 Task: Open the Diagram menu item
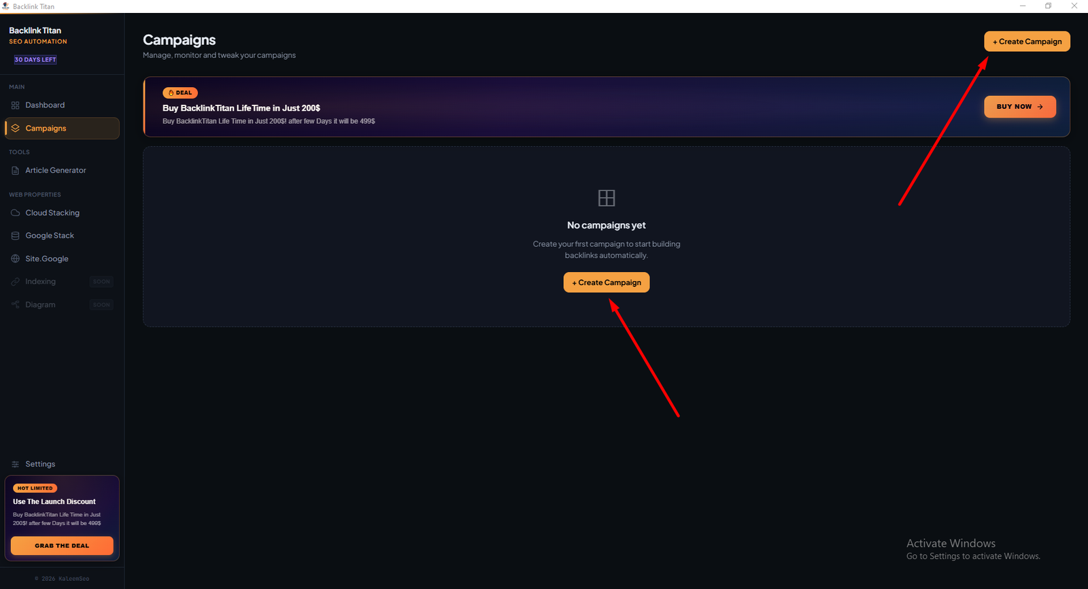point(62,305)
